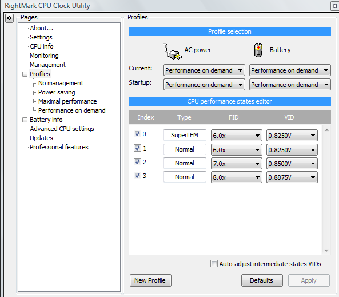Select Performance on demand in the tree

point(72,110)
